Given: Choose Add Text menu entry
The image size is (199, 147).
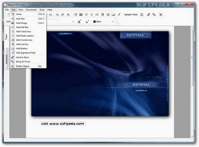Looking at the screenshot, I should [28, 19].
